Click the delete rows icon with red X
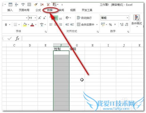146x113 pixels. click(x=42, y=5)
